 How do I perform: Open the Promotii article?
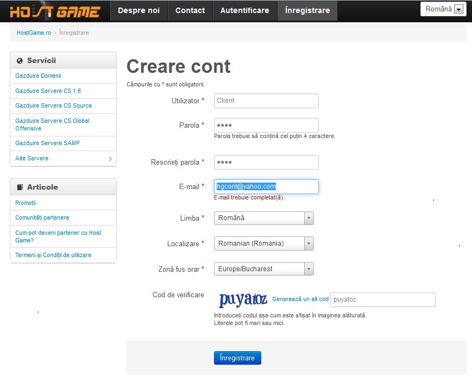coord(26,203)
